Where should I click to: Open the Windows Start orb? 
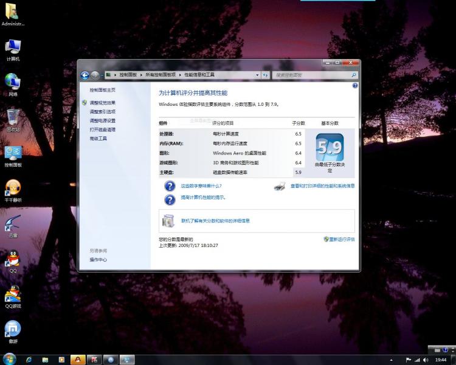(x=9, y=359)
